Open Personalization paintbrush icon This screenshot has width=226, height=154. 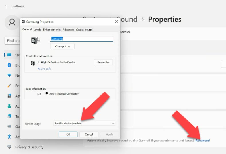pos(9,85)
